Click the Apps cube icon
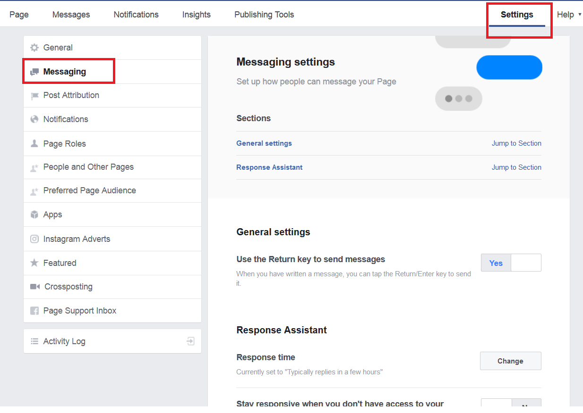 coord(34,215)
